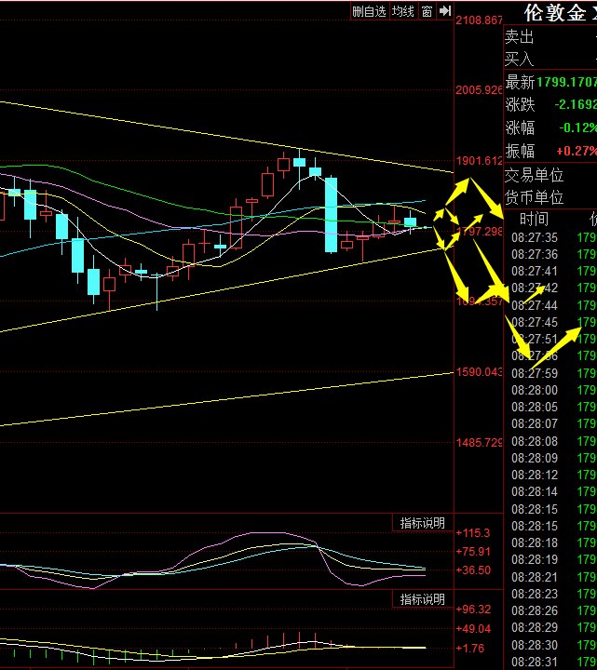Select the tick row 08:28:05

click(550, 407)
